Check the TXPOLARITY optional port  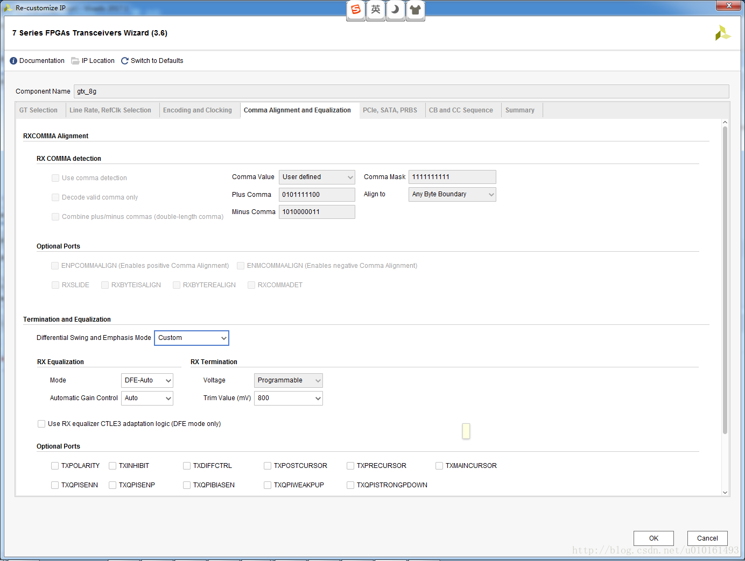click(x=55, y=466)
